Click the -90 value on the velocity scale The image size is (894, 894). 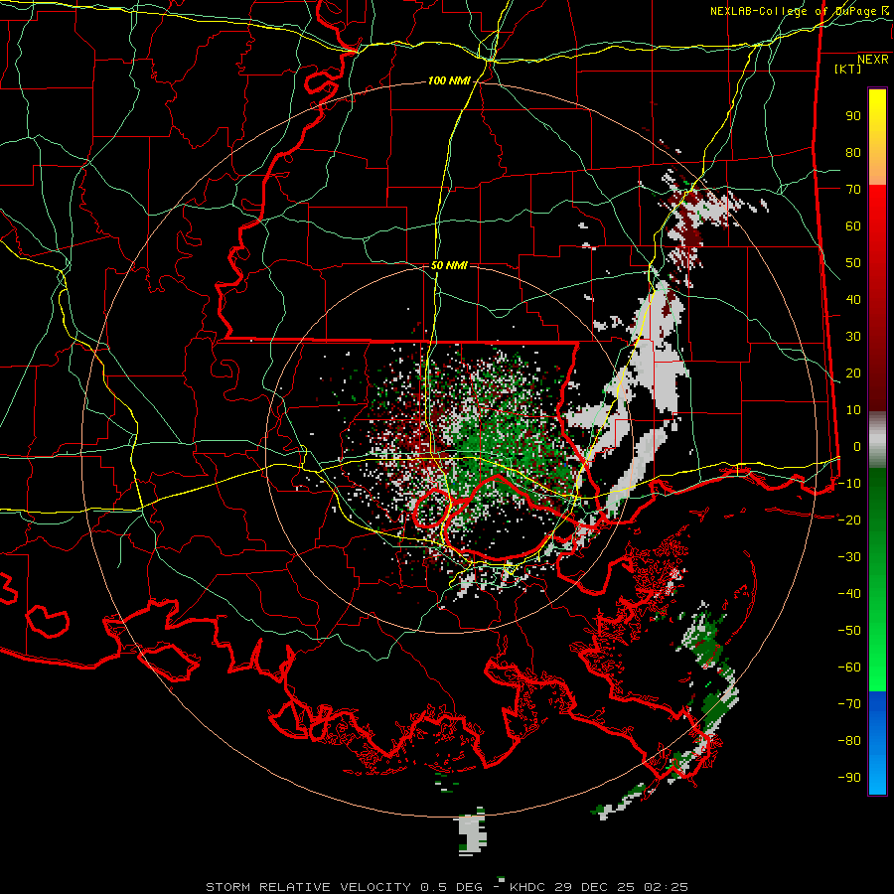pyautogui.click(x=849, y=777)
